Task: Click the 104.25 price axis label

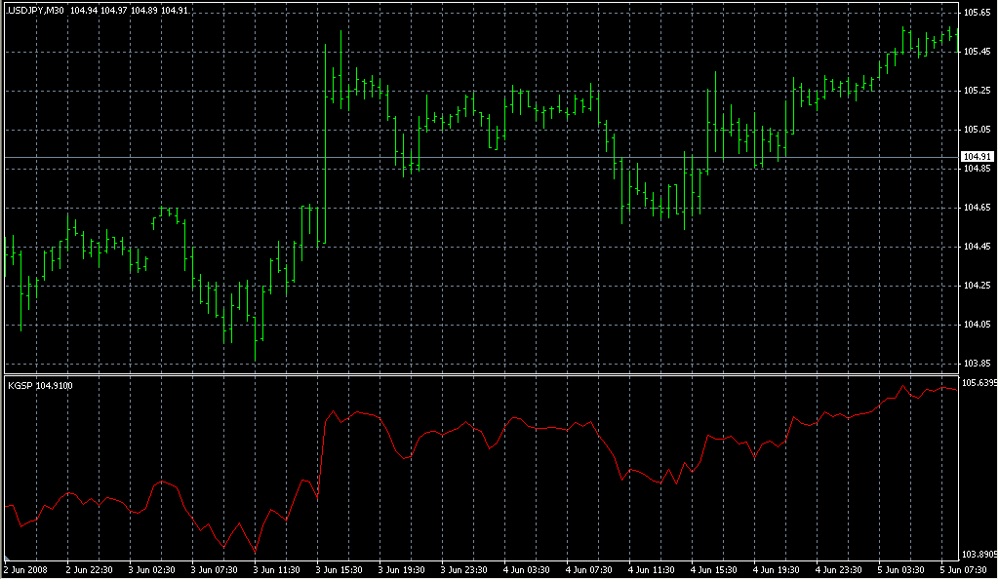Action: pos(977,286)
